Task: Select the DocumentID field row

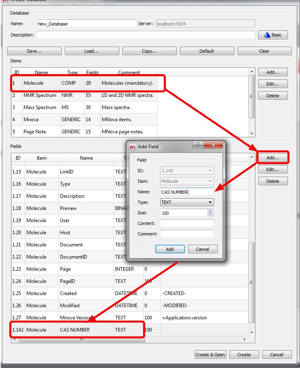Action: pos(130,257)
